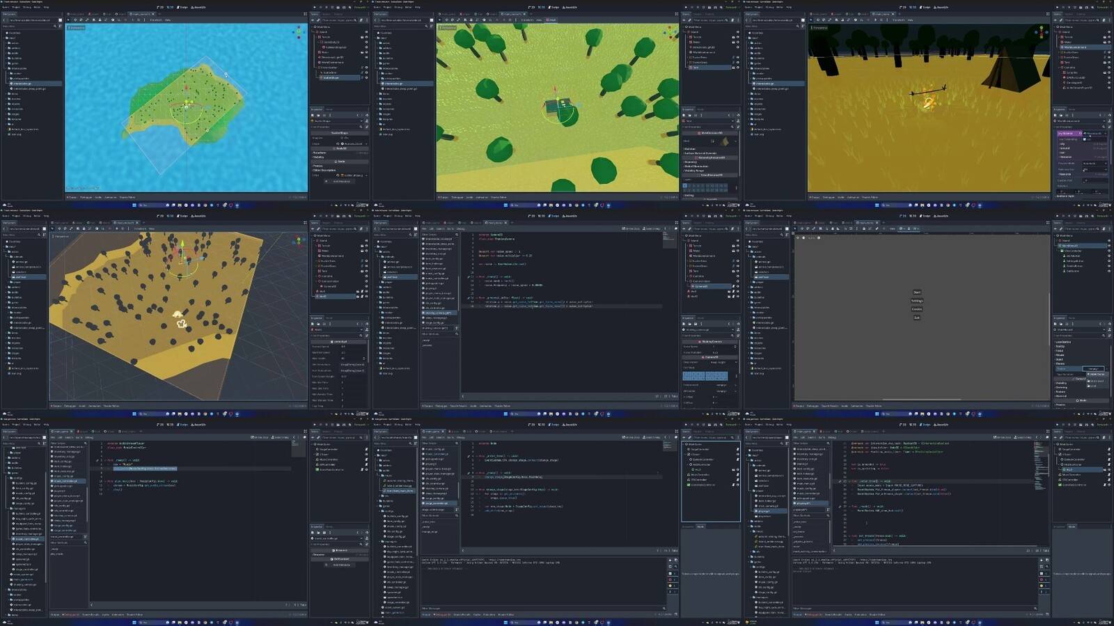Viewport: 1114px width, 626px height.
Task: Open Help menu in the island-ocean editor
Action: [x=46, y=7]
